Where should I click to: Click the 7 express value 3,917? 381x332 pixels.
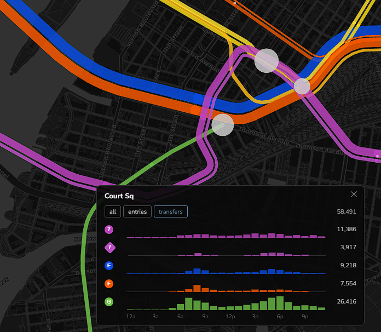click(348, 247)
